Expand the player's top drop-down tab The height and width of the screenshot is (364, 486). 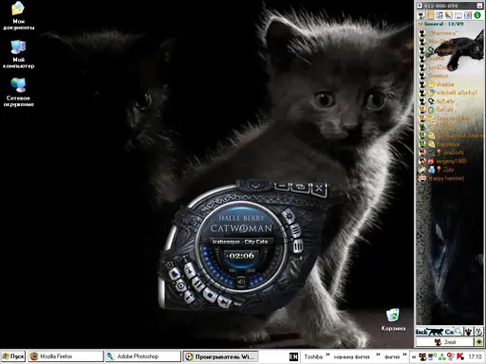255,185
